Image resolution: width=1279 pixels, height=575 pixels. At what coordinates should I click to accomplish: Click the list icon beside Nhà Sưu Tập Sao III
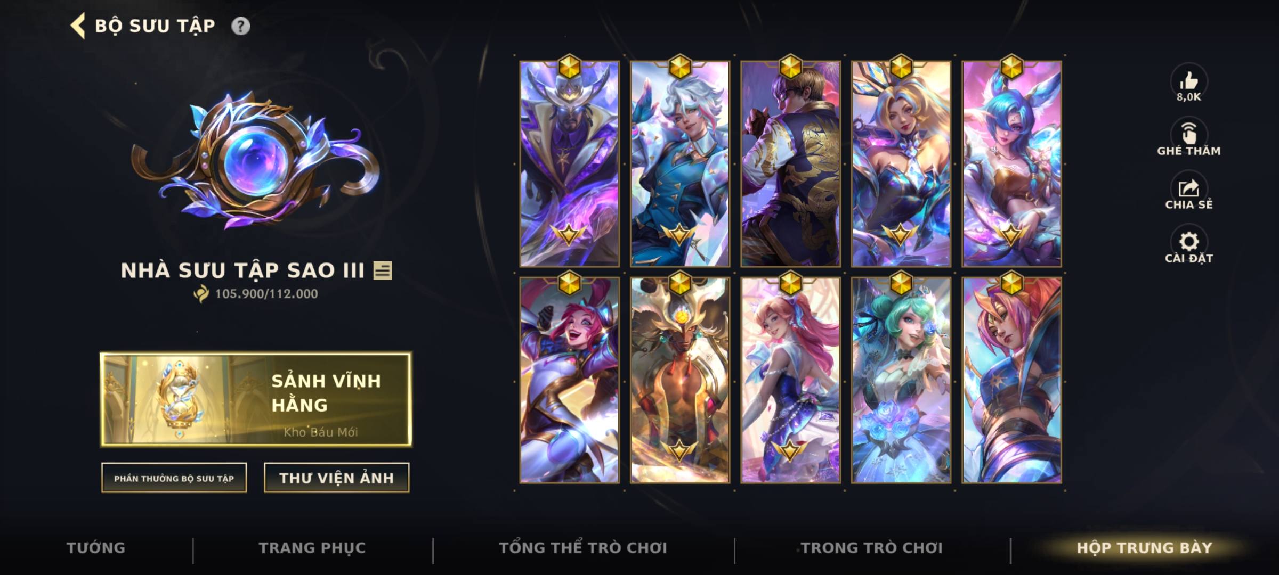(x=383, y=271)
